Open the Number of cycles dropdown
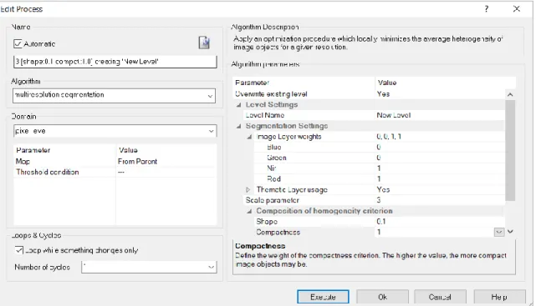Viewport: 536px width, 306px height. [212, 267]
